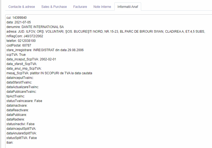The image size is (212, 148).
Task: Switch to the Sales & Purchase tab
Action: pos(54,7)
